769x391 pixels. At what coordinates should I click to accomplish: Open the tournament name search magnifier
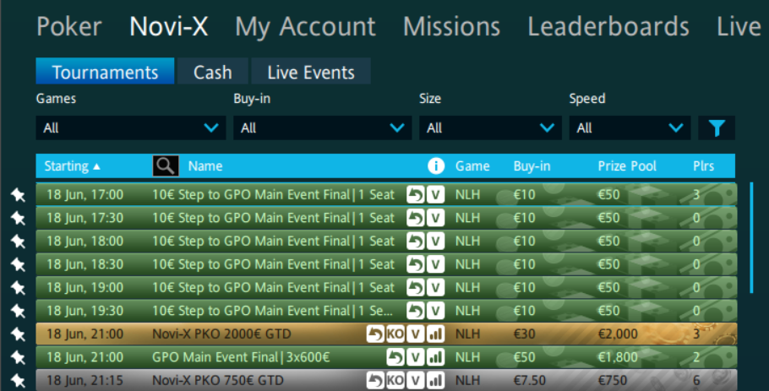(x=166, y=166)
